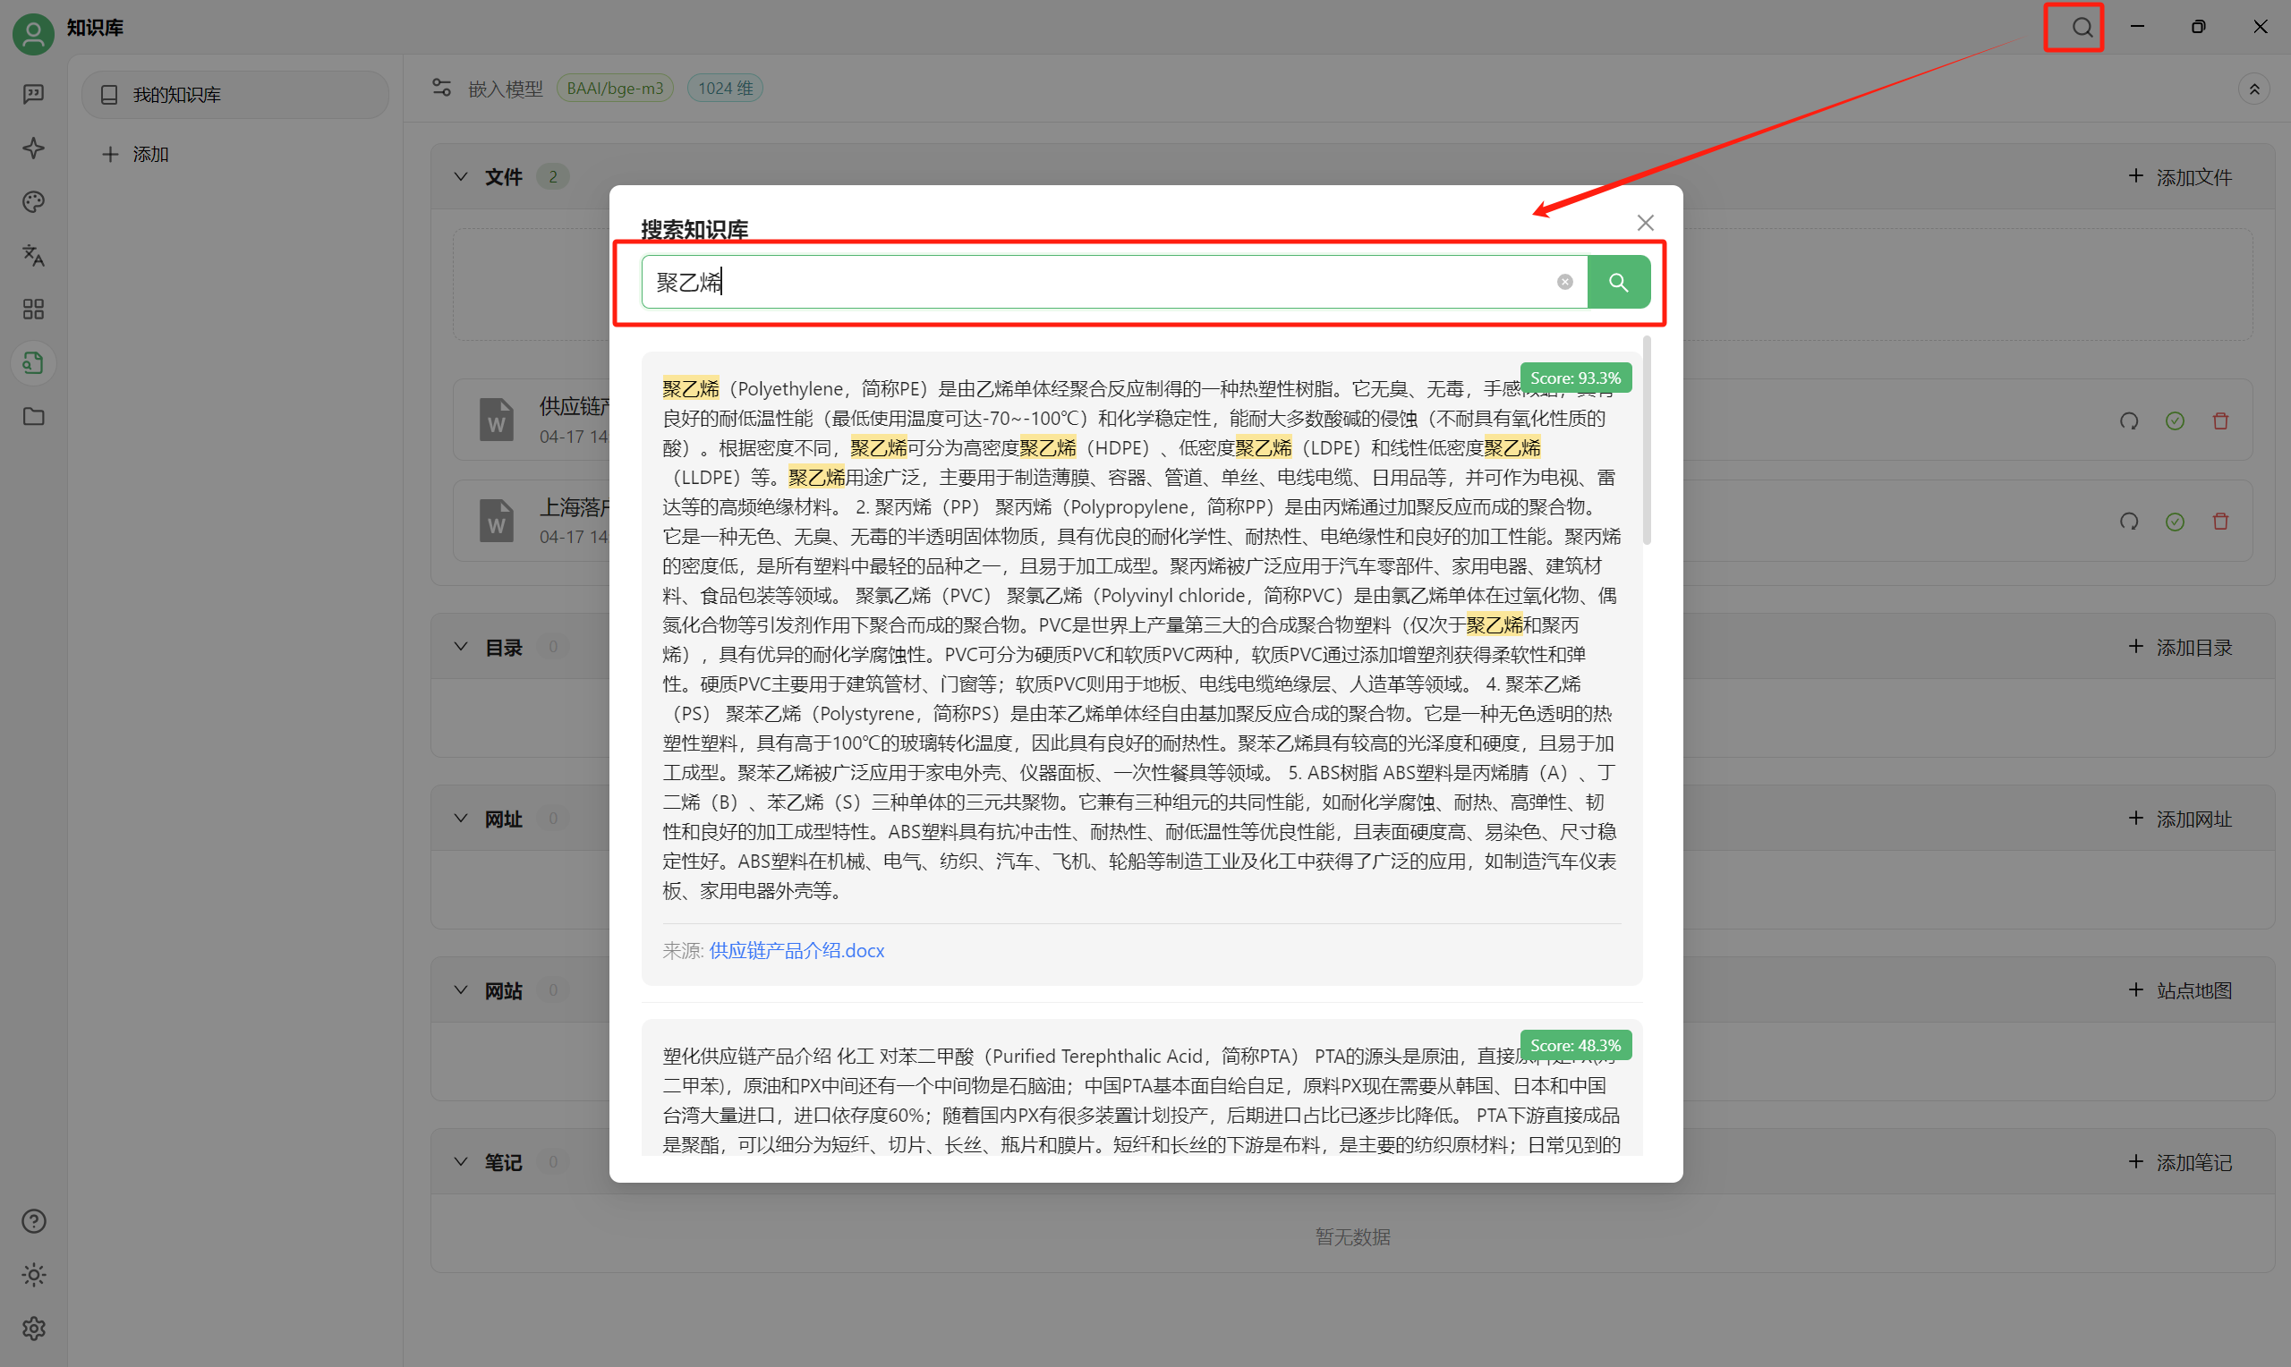Open the translate sidebar icon
The height and width of the screenshot is (1367, 2291).
pos(34,255)
